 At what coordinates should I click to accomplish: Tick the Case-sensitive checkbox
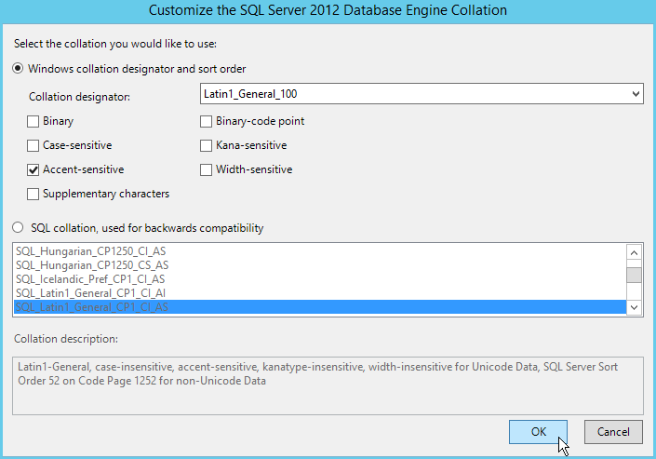[33, 145]
